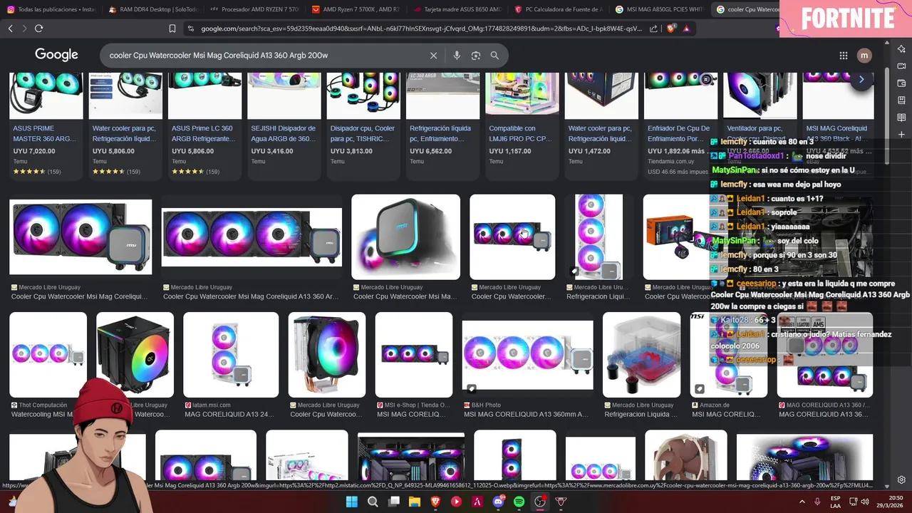Clear the Google search query
Screen dimensions: 912x513
click(x=433, y=56)
